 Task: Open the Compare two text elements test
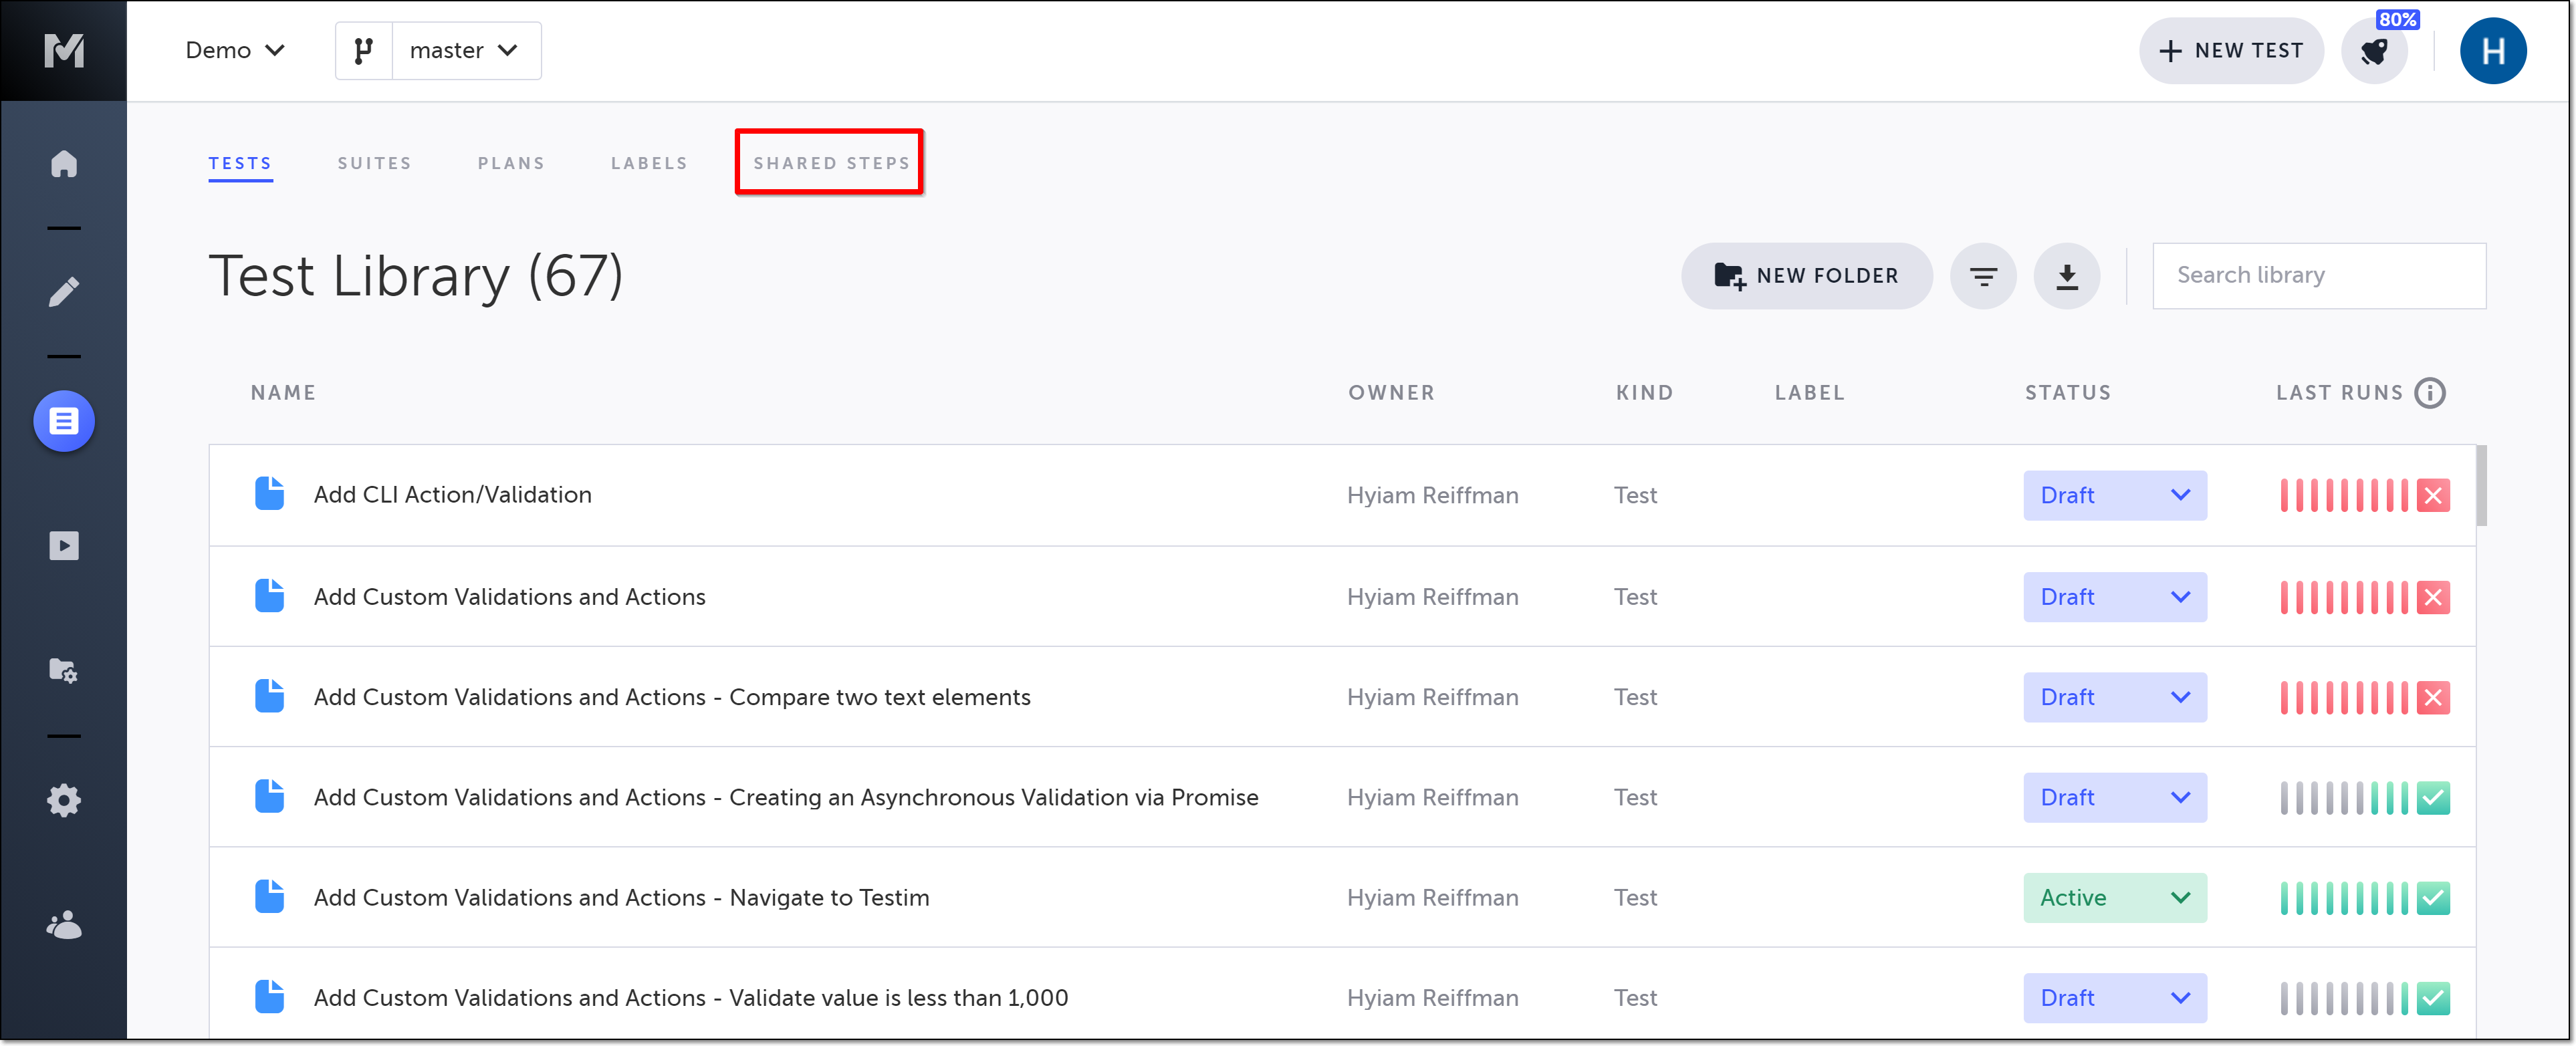point(672,697)
